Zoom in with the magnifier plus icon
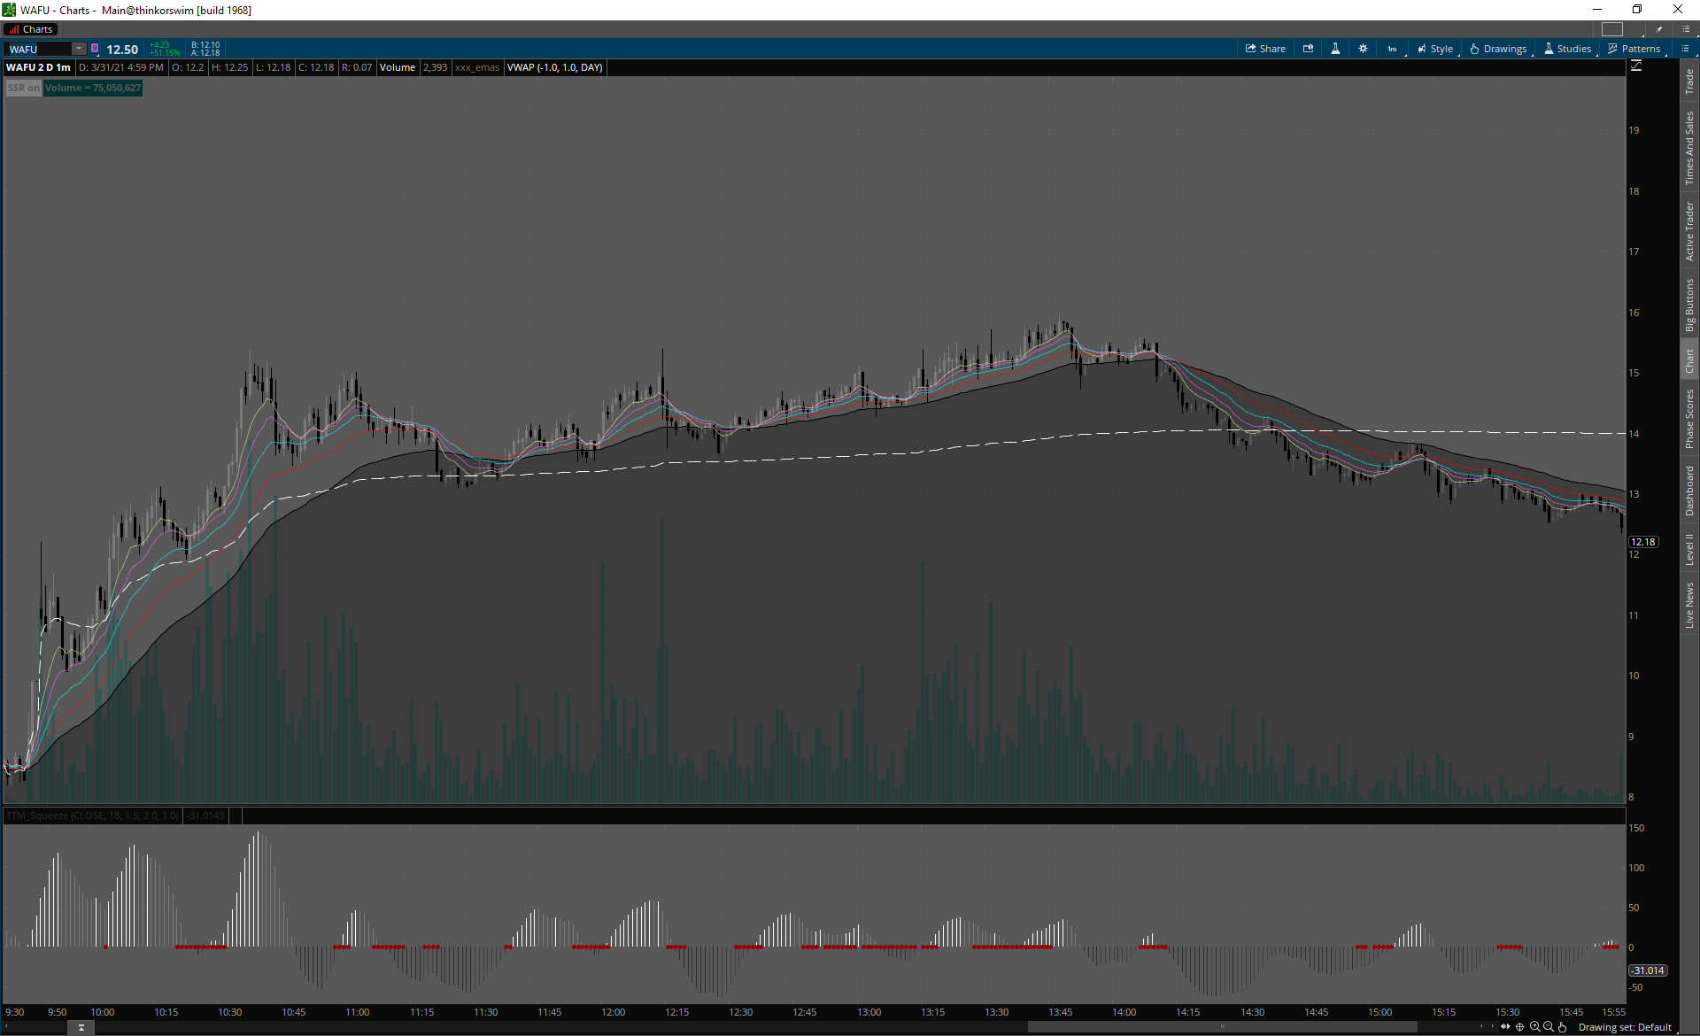Screen dimensions: 1700x1036 [x=1534, y=1027]
